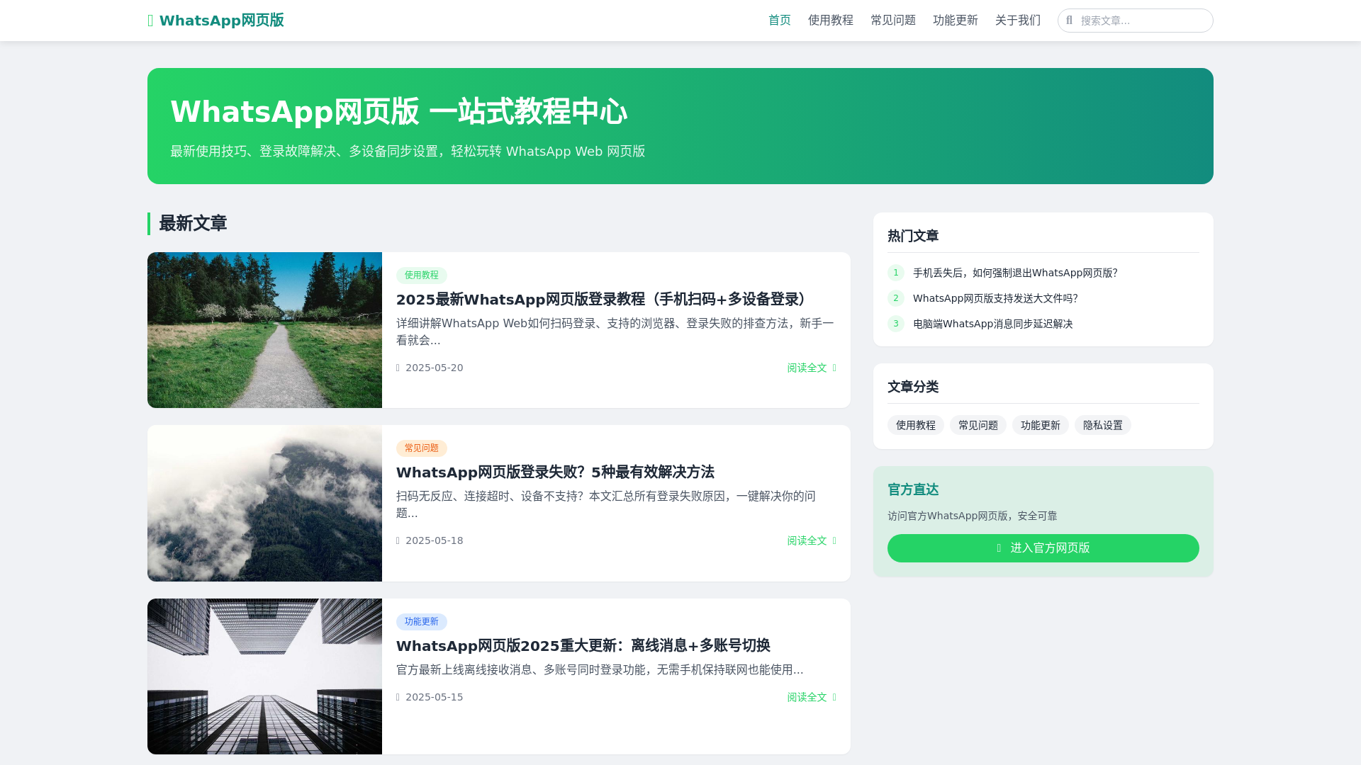Open hot article 手机丢失后，如何强制退出WhatsApp网页版?
Image resolution: width=1361 pixels, height=765 pixels.
1015,273
